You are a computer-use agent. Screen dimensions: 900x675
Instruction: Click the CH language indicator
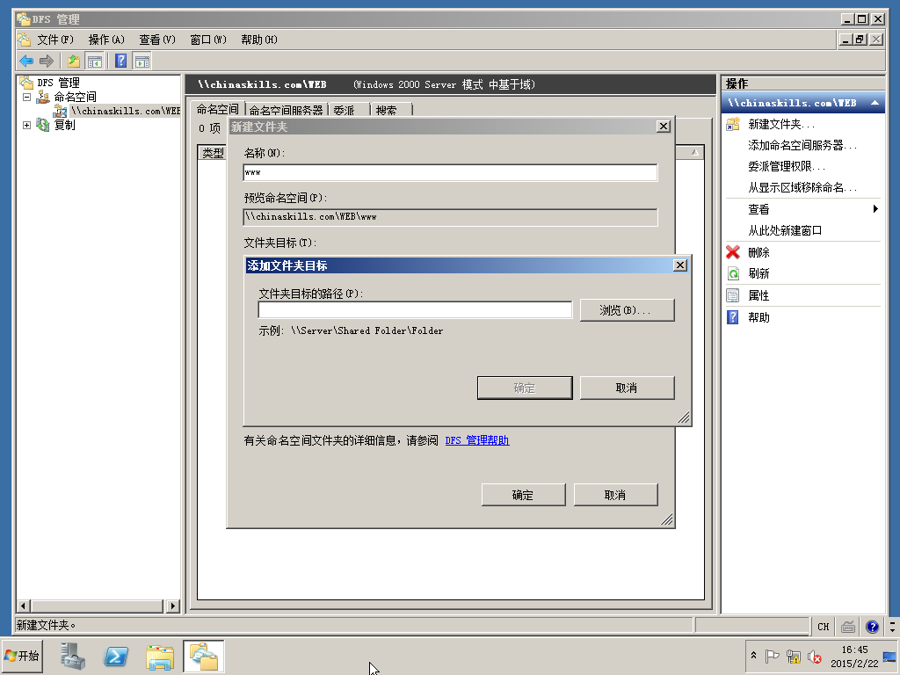823,626
